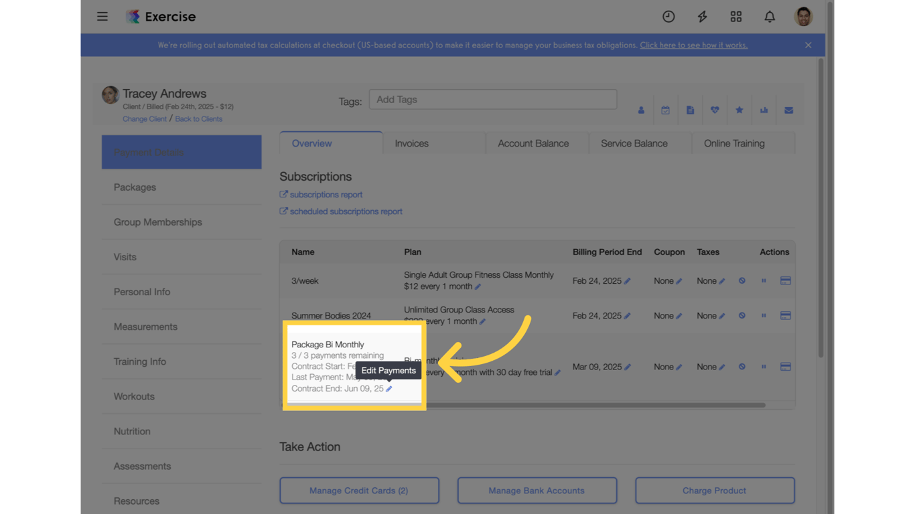Mark Tracey Andrews as favorite with star icon

[740, 110]
